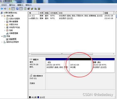This screenshot has width=117, height=99.
Task: Click the 无媒体 text in CD-ROM 0 panel
Action: click(32, 83)
